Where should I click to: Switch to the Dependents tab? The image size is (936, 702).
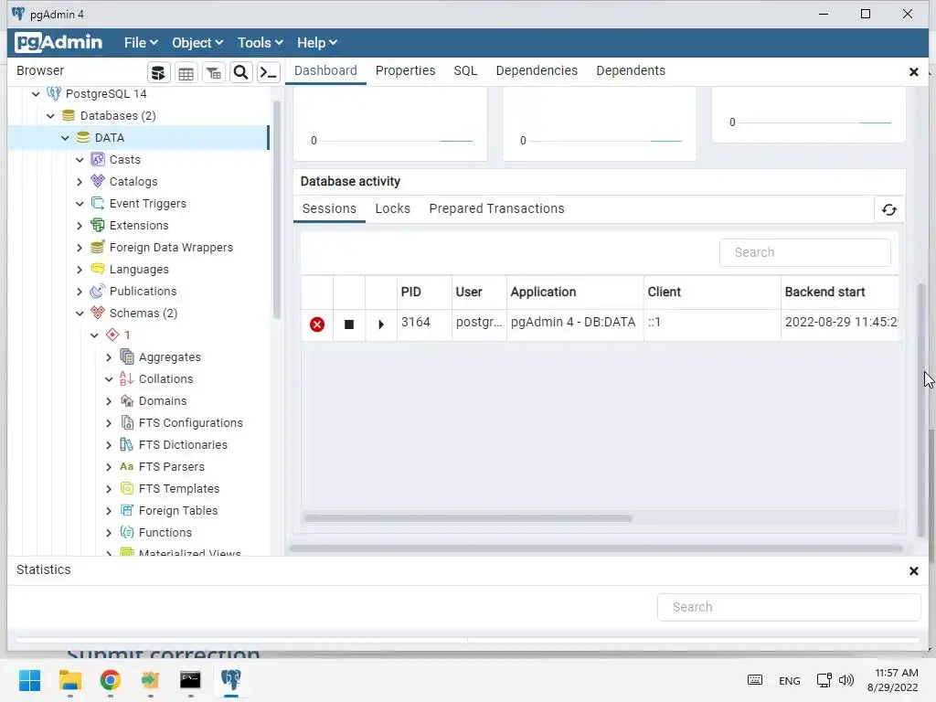coord(631,70)
